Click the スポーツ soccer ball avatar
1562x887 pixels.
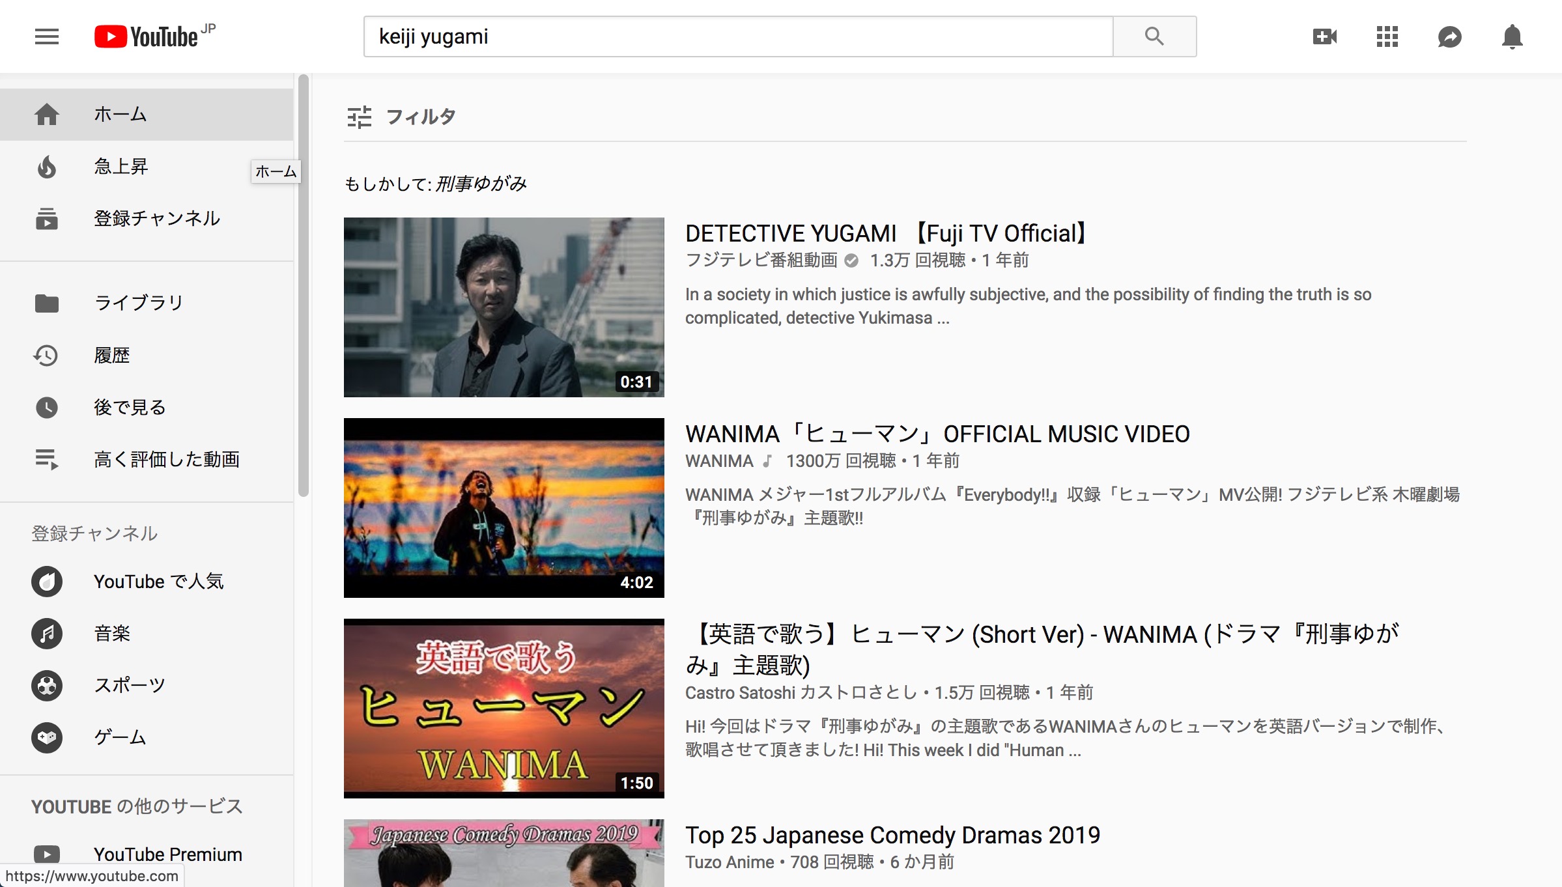pyautogui.click(x=47, y=686)
